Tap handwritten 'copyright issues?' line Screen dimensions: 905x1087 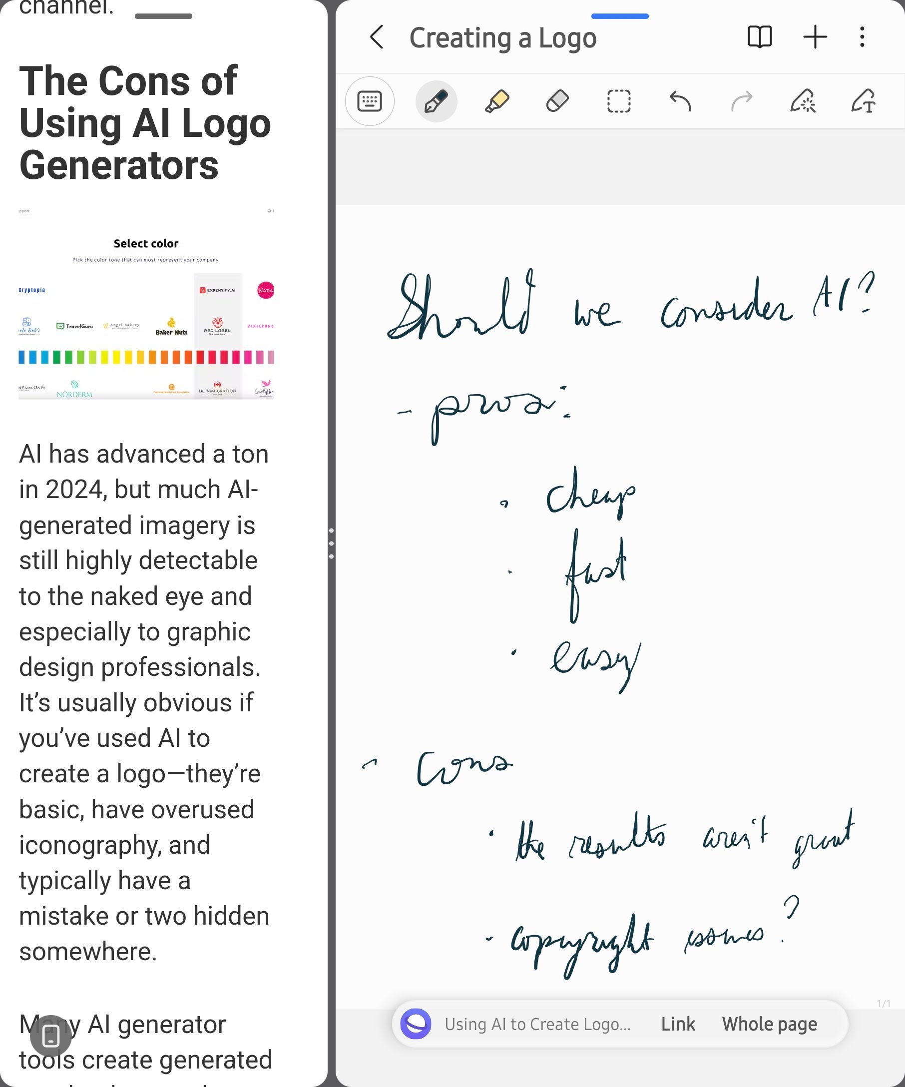point(655,938)
